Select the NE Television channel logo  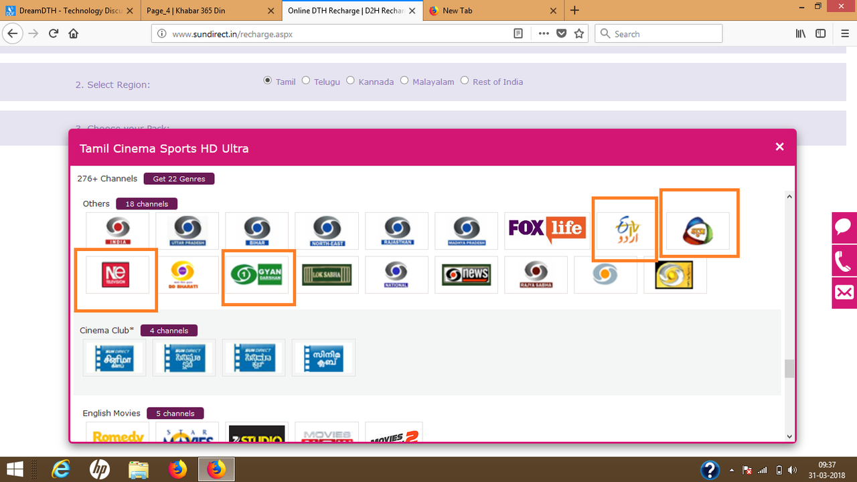[x=118, y=274]
